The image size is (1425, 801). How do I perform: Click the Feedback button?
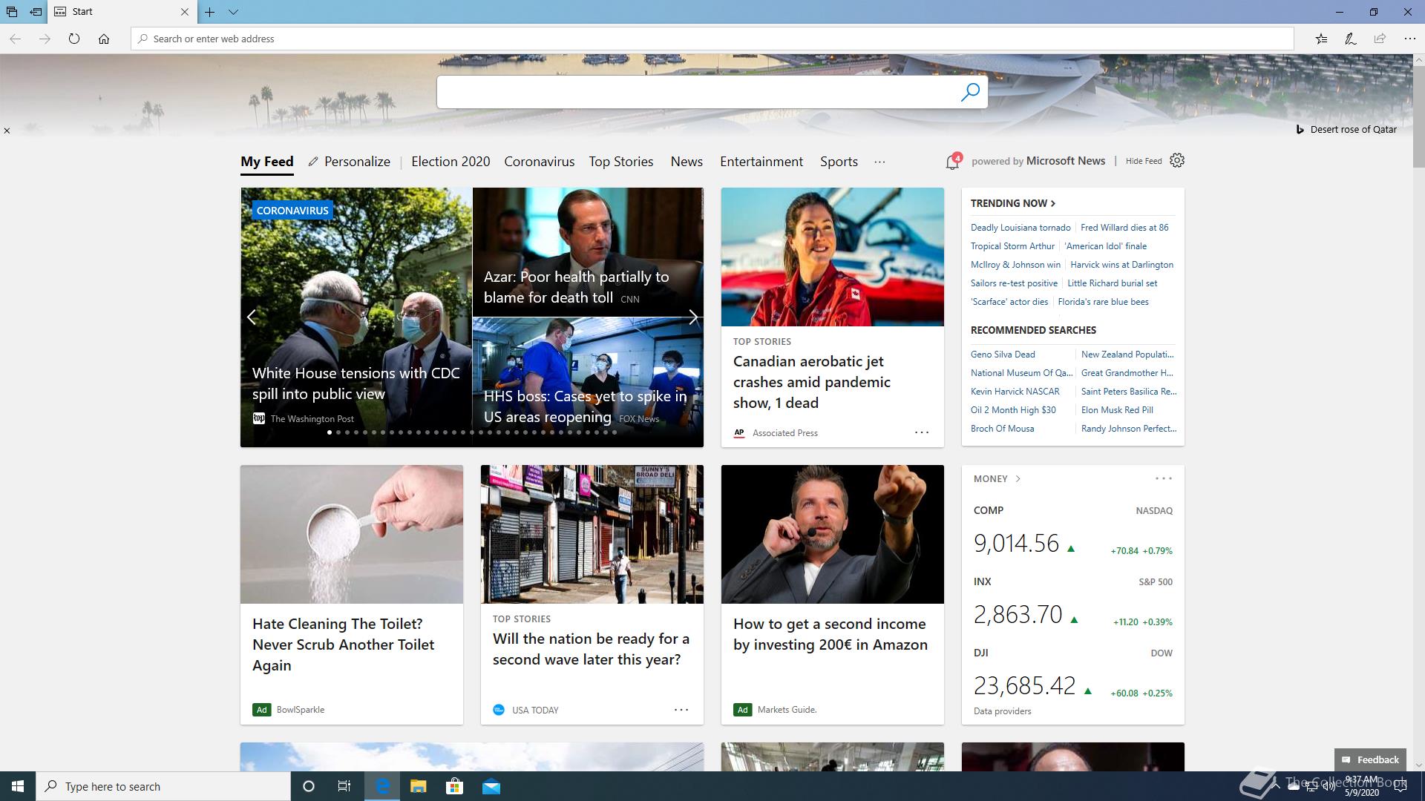click(x=1370, y=759)
